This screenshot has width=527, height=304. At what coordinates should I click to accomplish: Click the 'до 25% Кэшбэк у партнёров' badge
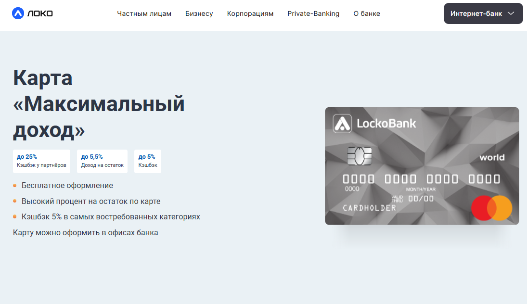click(x=42, y=161)
